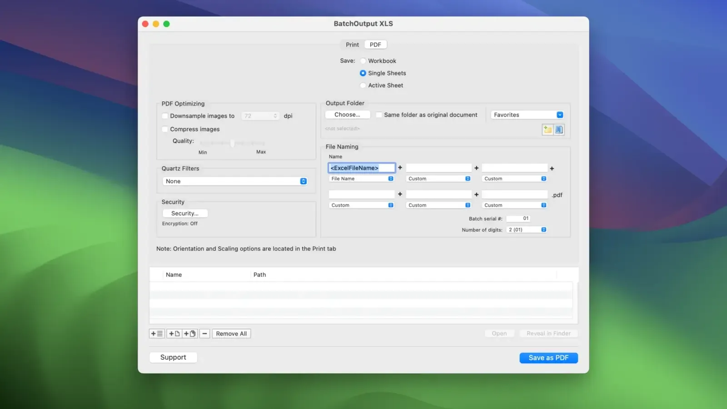Image resolution: width=727 pixels, height=409 pixels.
Task: Open the File Name naming dropdown
Action: pos(361,179)
